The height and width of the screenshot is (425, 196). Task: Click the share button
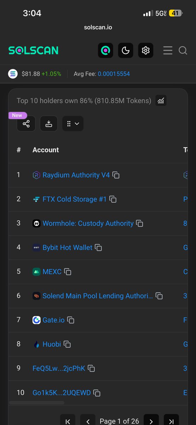point(26,124)
